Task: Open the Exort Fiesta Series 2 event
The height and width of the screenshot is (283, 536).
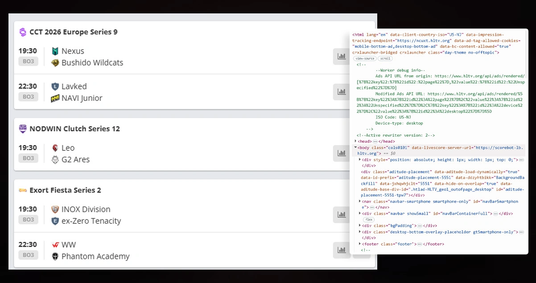Action: 65,190
